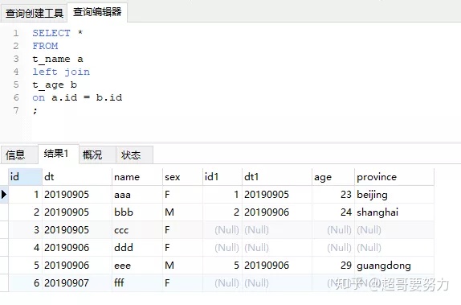
Task: Click the Null dt1 cell in ddd row
Action: [x=277, y=248]
